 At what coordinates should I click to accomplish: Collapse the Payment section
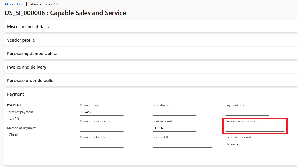tap(151, 94)
